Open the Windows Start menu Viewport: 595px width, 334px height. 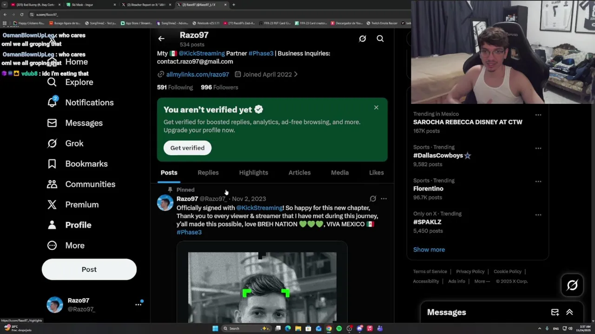pyautogui.click(x=215, y=328)
